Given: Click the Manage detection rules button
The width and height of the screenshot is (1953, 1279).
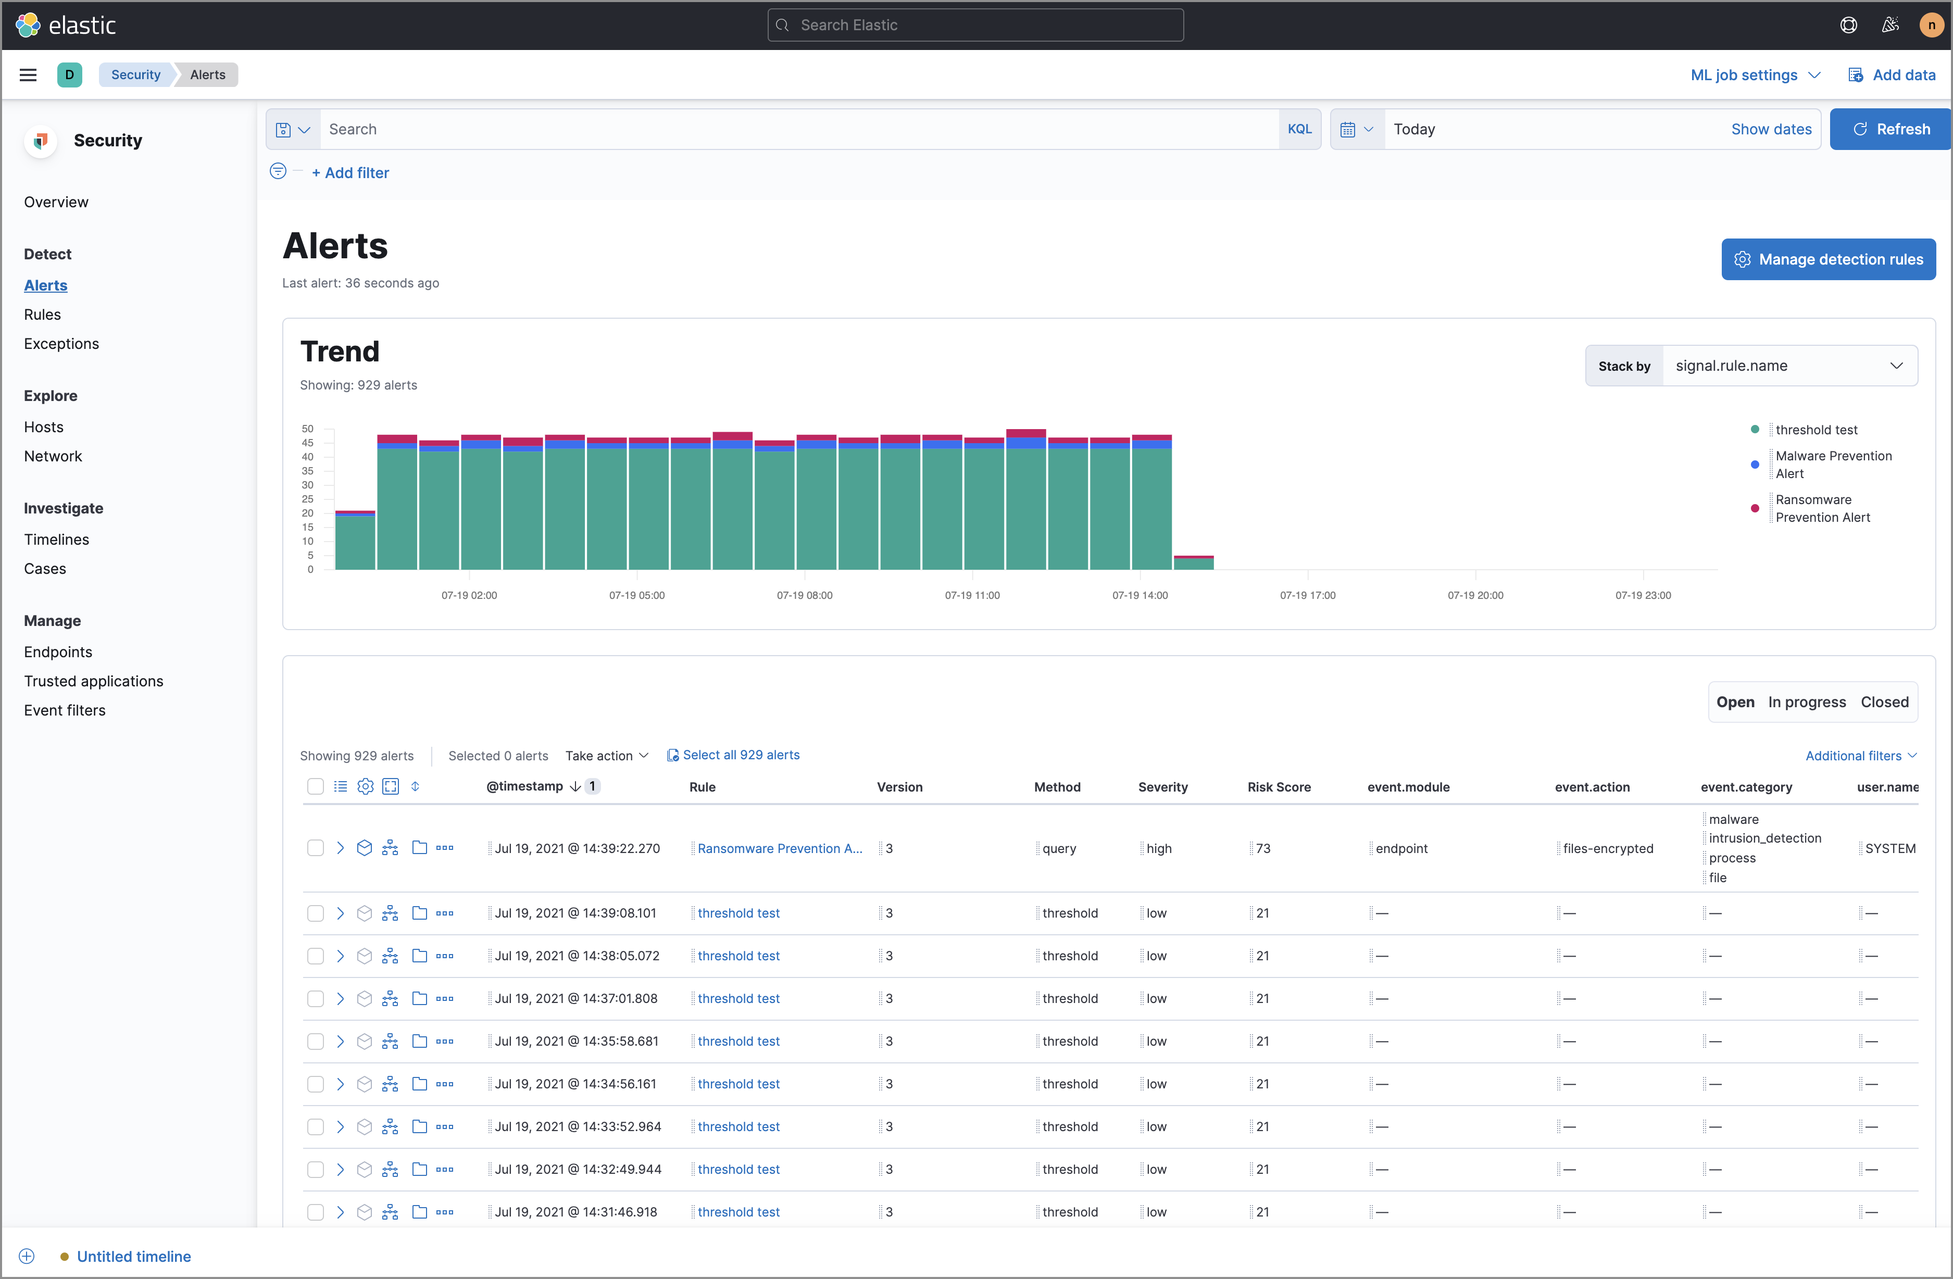Looking at the screenshot, I should pyautogui.click(x=1829, y=259).
